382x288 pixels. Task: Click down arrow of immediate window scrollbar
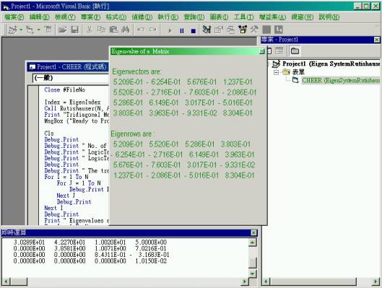point(253,274)
